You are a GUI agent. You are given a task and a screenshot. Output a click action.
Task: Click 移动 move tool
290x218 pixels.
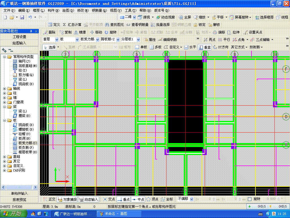[96, 32]
